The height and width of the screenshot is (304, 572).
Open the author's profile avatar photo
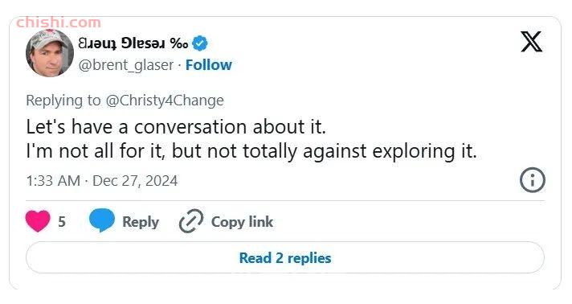point(50,53)
